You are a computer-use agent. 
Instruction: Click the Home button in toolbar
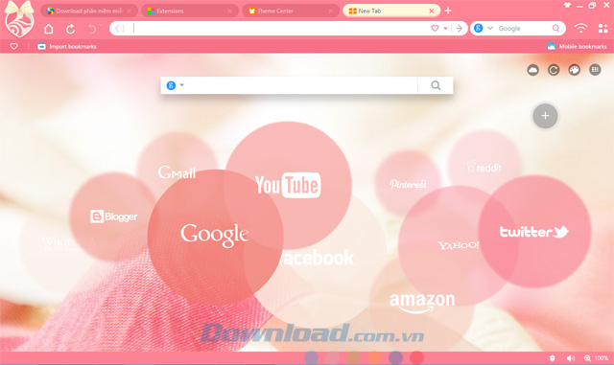click(x=49, y=29)
